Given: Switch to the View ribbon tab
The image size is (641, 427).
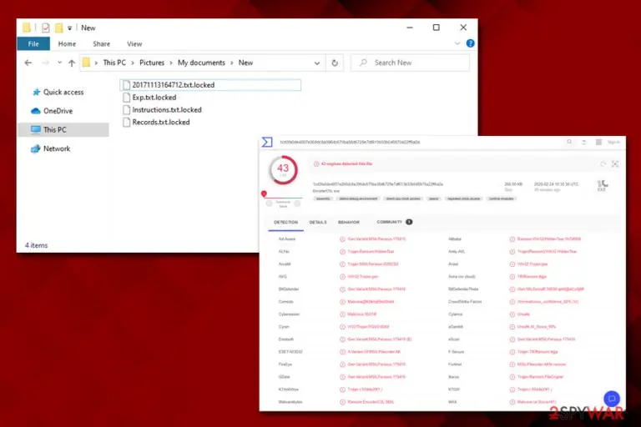Looking at the screenshot, I should (x=134, y=43).
